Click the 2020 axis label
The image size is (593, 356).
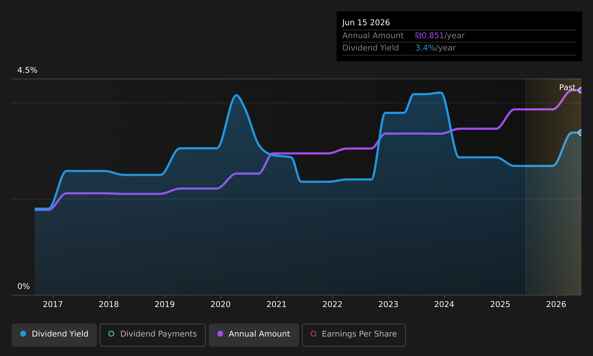tap(221, 304)
